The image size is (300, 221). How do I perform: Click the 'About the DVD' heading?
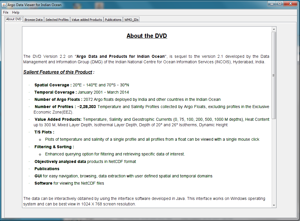(147, 36)
